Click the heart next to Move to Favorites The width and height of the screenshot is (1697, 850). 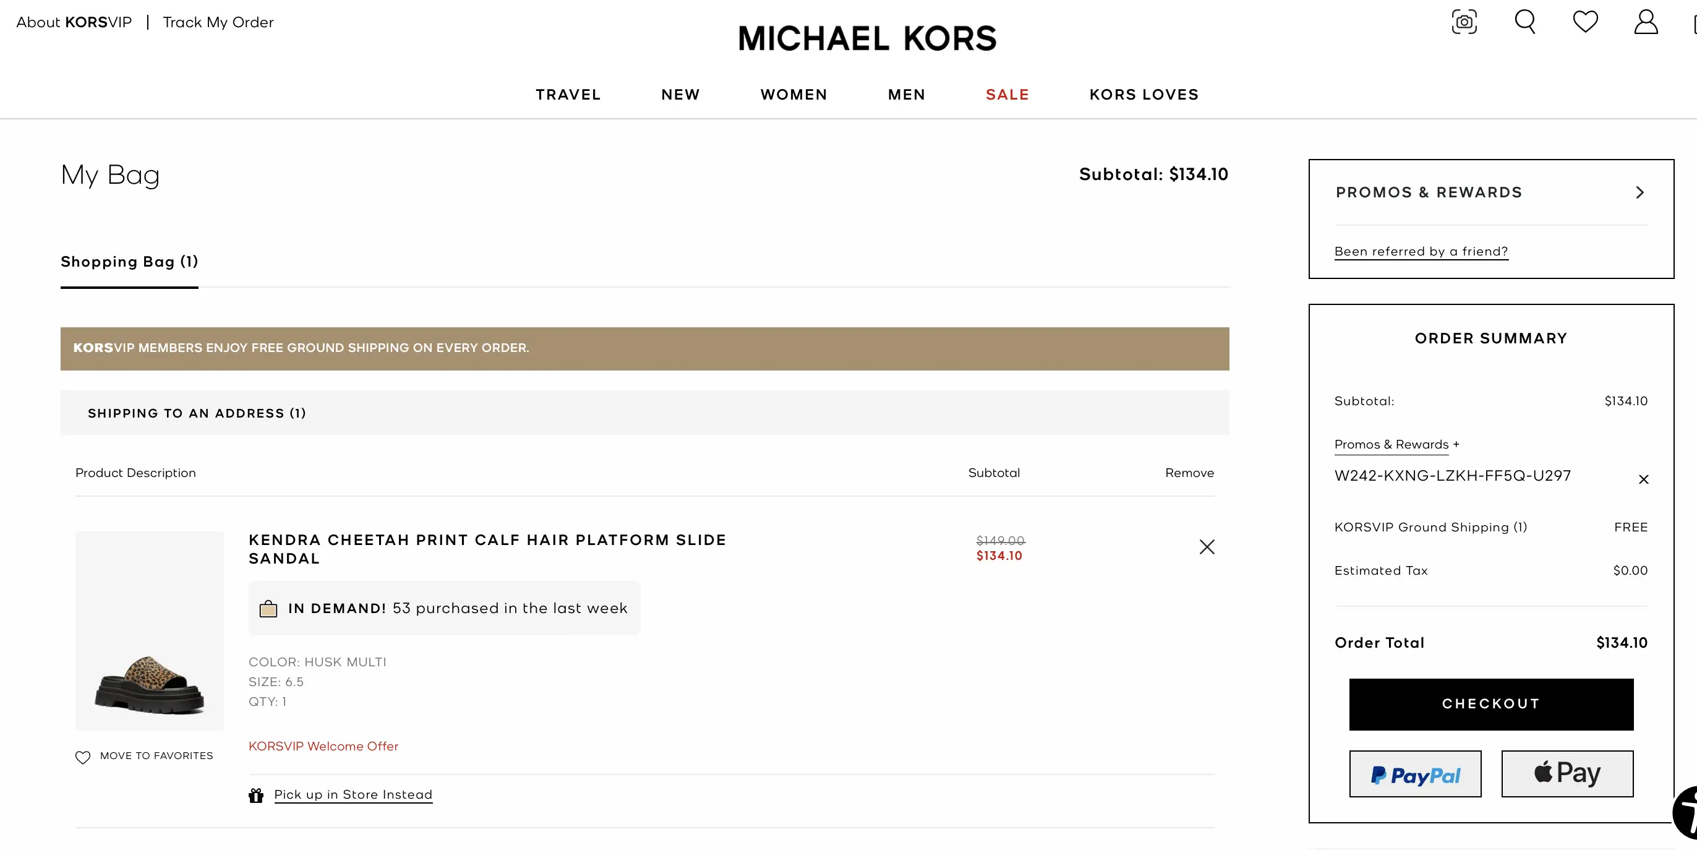point(82,757)
